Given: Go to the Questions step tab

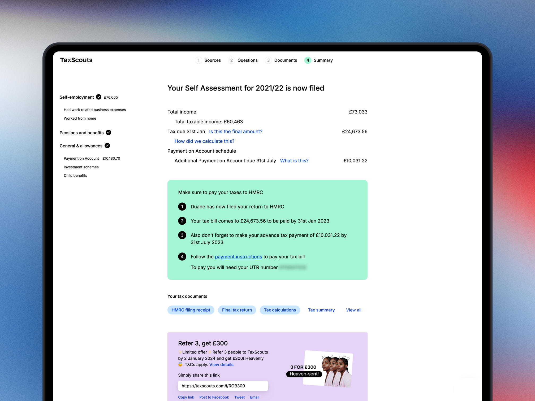Looking at the screenshot, I should (247, 60).
